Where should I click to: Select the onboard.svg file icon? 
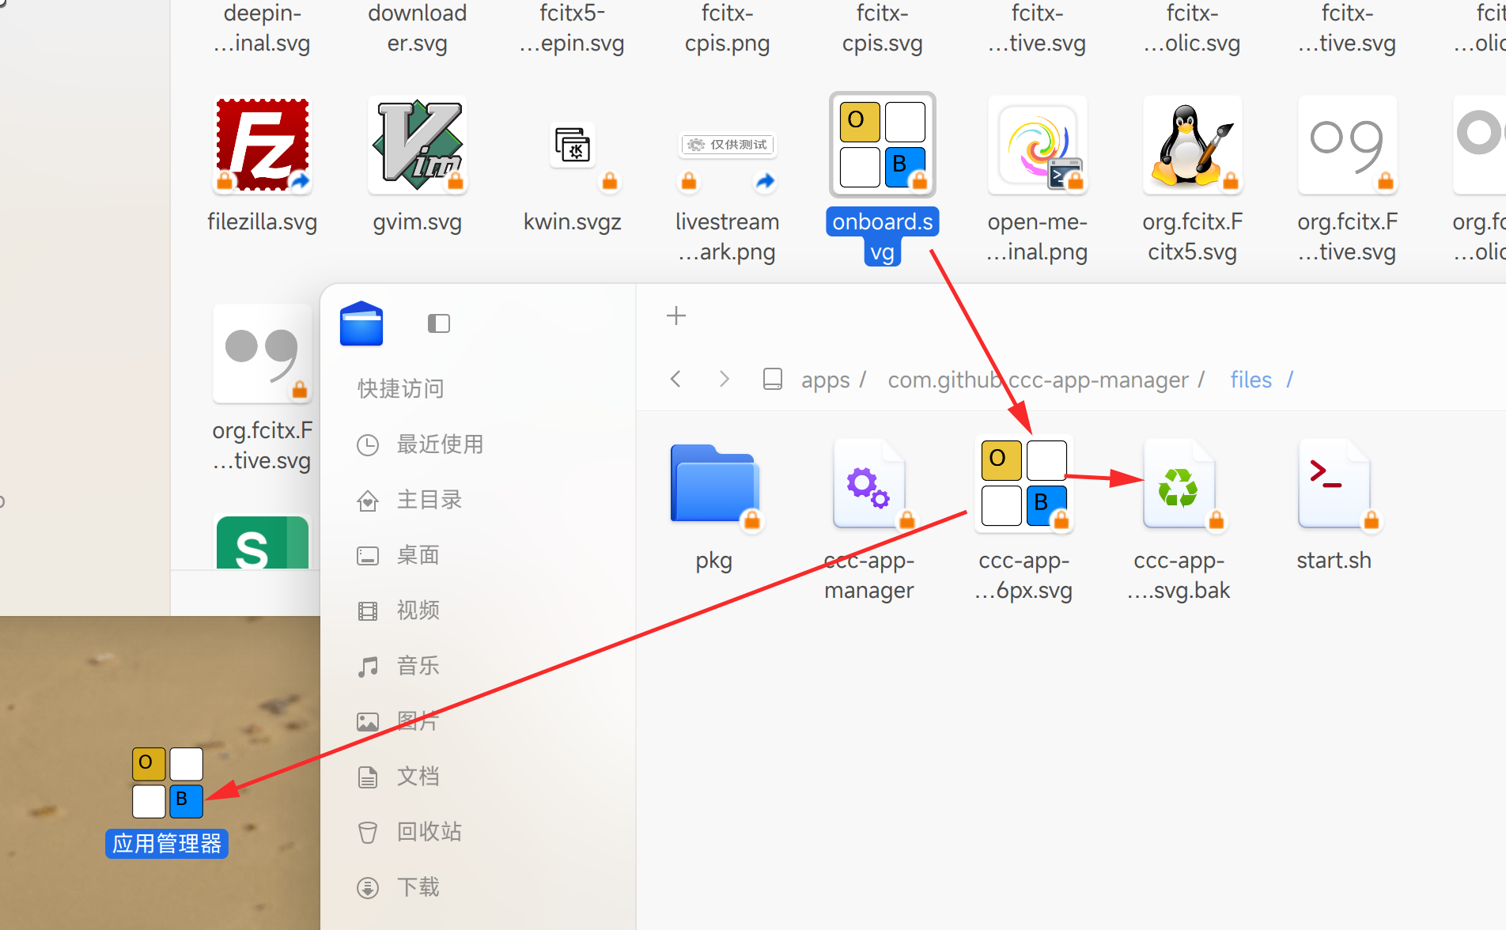tap(883, 145)
